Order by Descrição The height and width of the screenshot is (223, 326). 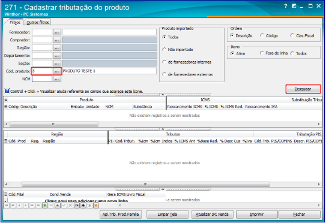click(x=241, y=36)
